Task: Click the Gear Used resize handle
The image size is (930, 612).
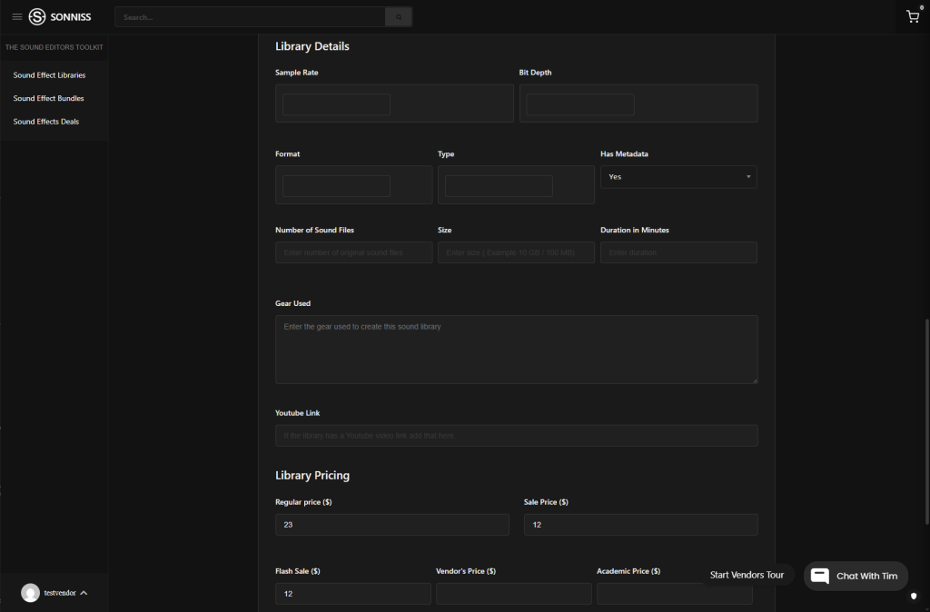Action: click(x=755, y=380)
